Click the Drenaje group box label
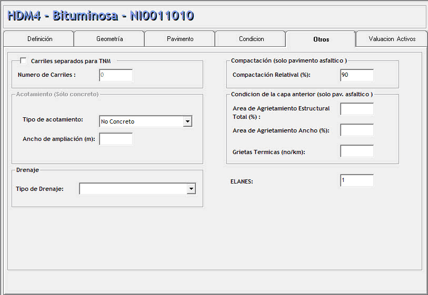This screenshot has height=295, width=428. click(x=27, y=169)
